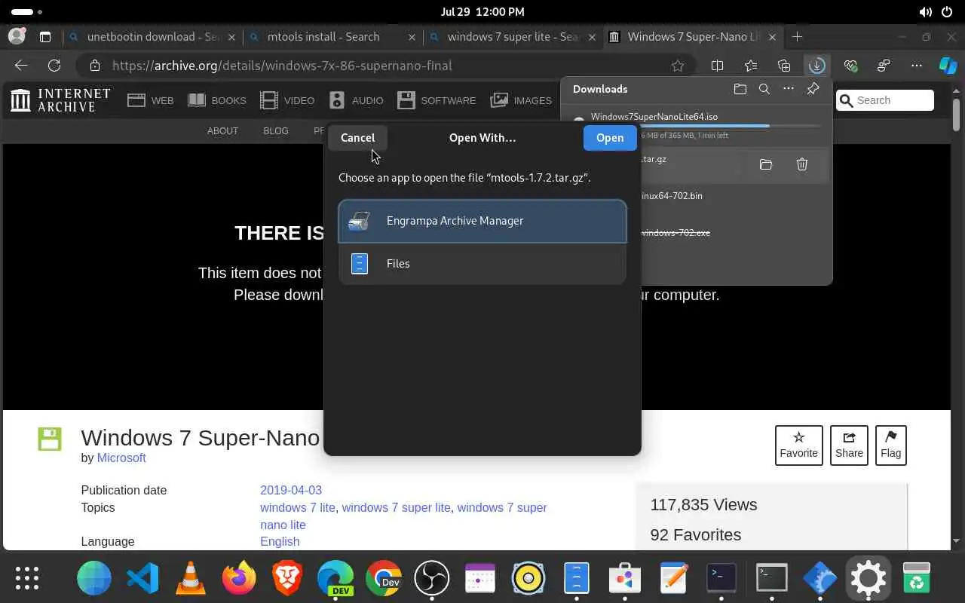Select Windows 7 Super-Nano tab
The width and height of the screenshot is (965, 603).
pyautogui.click(x=693, y=36)
